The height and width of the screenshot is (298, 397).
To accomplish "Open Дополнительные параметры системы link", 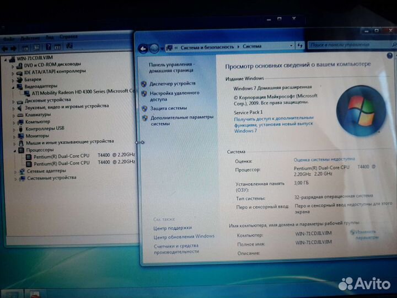I will (x=182, y=120).
